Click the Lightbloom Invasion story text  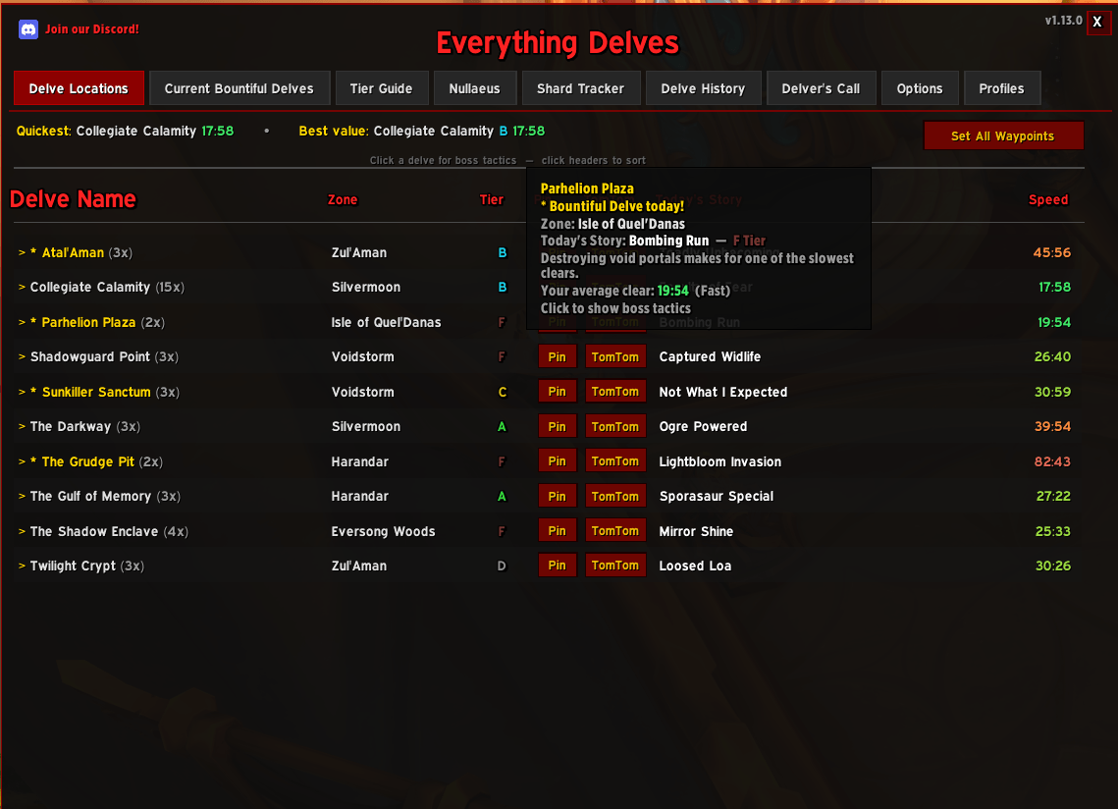(x=720, y=461)
